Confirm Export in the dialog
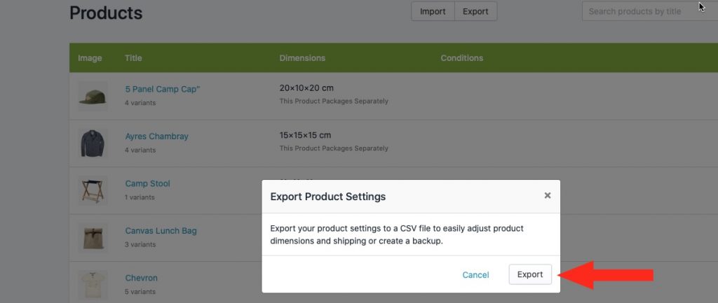The height and width of the screenshot is (303, 718). pos(530,274)
